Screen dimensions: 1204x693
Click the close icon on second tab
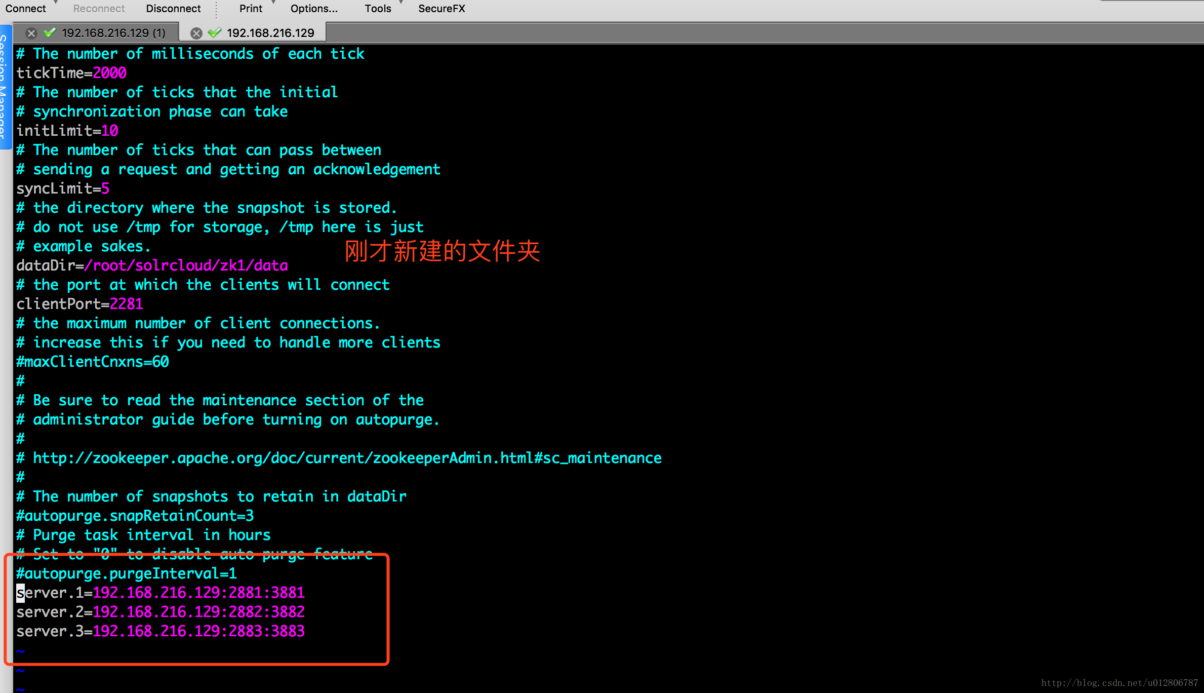pyautogui.click(x=197, y=32)
